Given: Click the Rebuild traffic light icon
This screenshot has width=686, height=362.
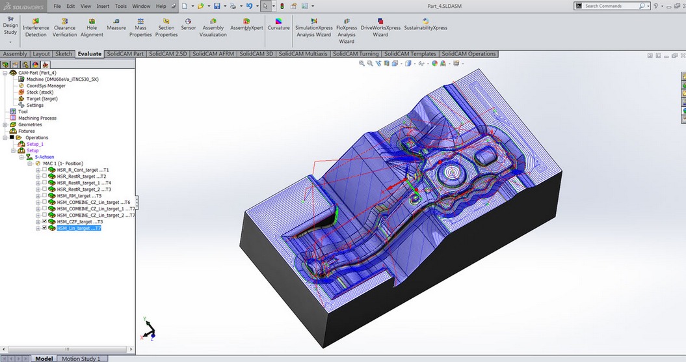Looking at the screenshot, I should coord(282,6).
